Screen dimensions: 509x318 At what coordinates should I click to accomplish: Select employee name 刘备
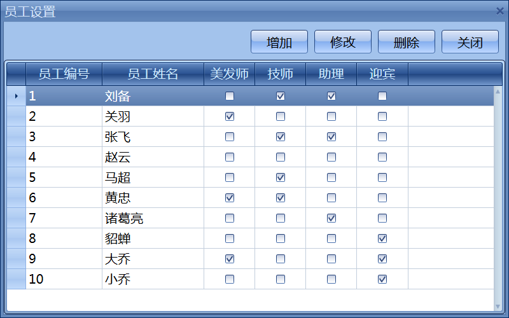tap(118, 97)
